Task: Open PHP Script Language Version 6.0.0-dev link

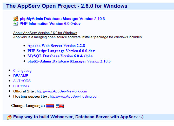Action: click(x=61, y=51)
